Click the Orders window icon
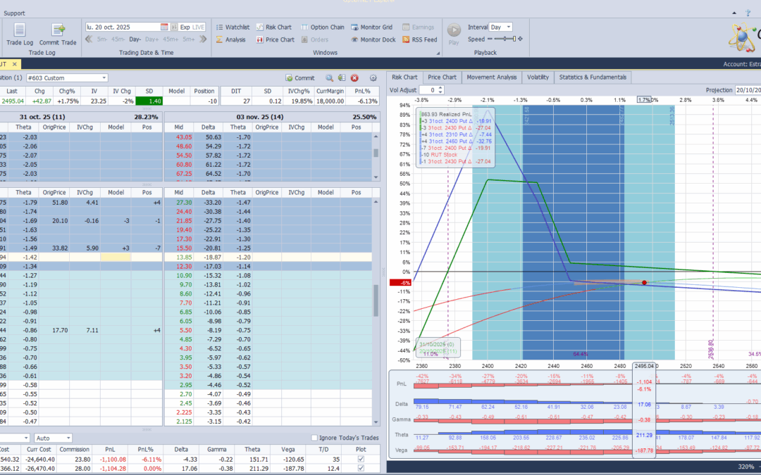Viewport: 761px width, 475px height. pyautogui.click(x=315, y=39)
